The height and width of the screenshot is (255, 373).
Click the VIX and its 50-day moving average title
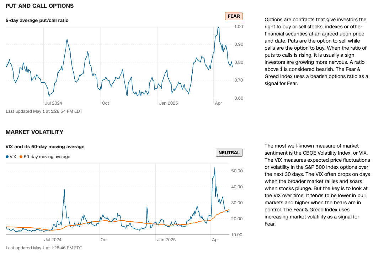pos(45,146)
